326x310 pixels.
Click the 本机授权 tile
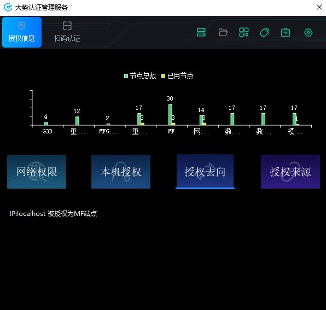(121, 172)
